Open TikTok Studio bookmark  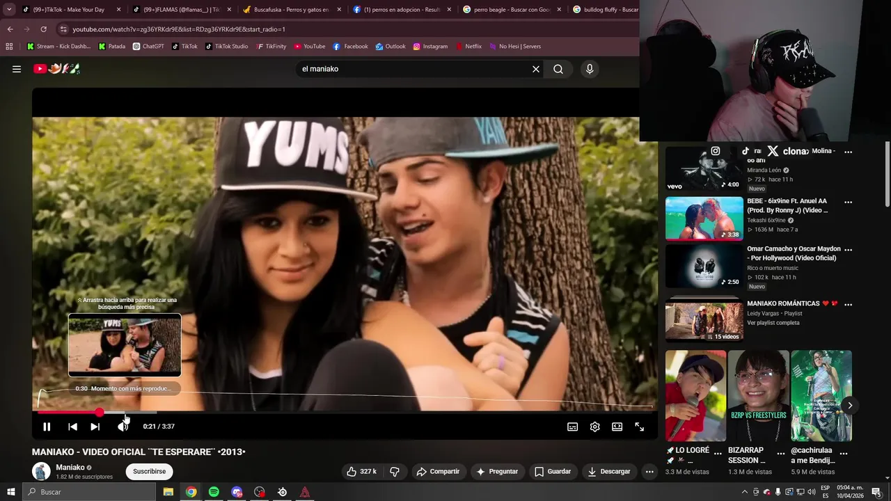click(x=226, y=47)
